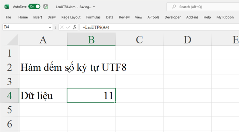Click the search magnifier icon
239x132 pixels.
click(174, 6)
